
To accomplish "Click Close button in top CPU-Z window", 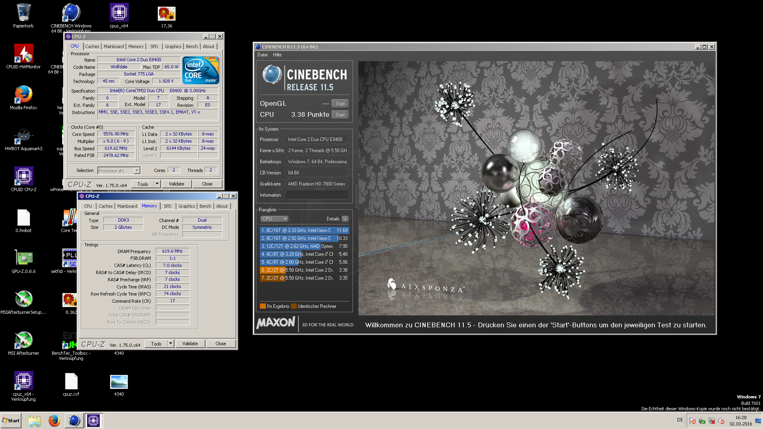I will 207,184.
